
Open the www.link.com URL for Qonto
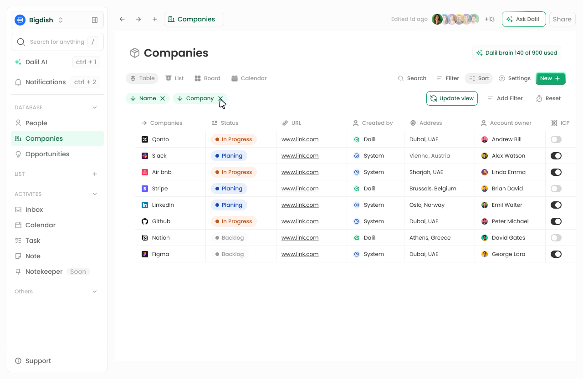pos(300,139)
